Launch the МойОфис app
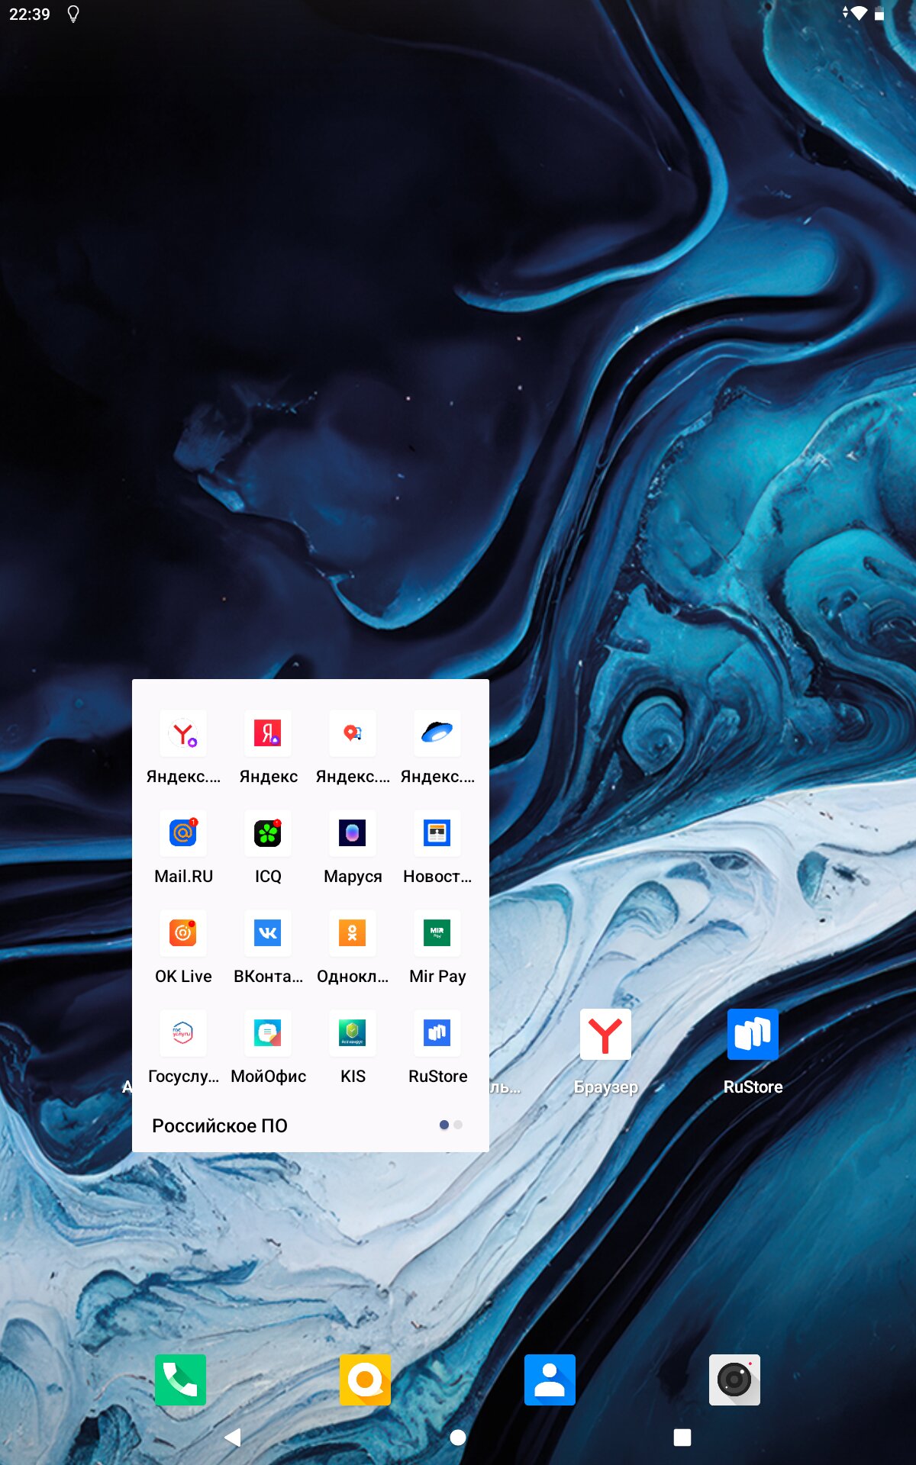This screenshot has height=1465, width=916. click(x=268, y=1033)
